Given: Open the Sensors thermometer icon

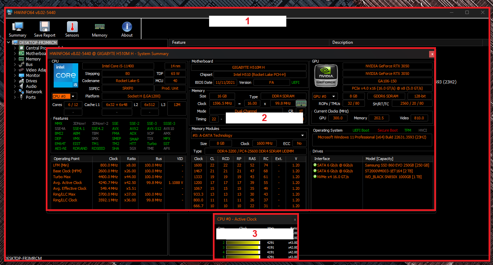Looking at the screenshot, I should (x=72, y=27).
